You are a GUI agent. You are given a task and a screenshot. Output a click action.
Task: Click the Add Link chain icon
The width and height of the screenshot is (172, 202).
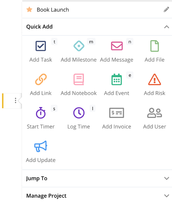(x=41, y=79)
